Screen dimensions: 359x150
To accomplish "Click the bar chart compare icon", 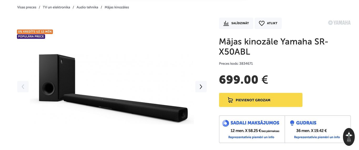I will tap(226, 23).
